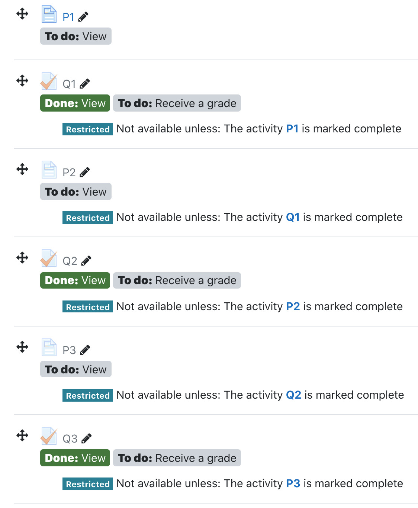Click 'Done: View' badge under Q3
Screen dimensions: 418x508
point(75,458)
